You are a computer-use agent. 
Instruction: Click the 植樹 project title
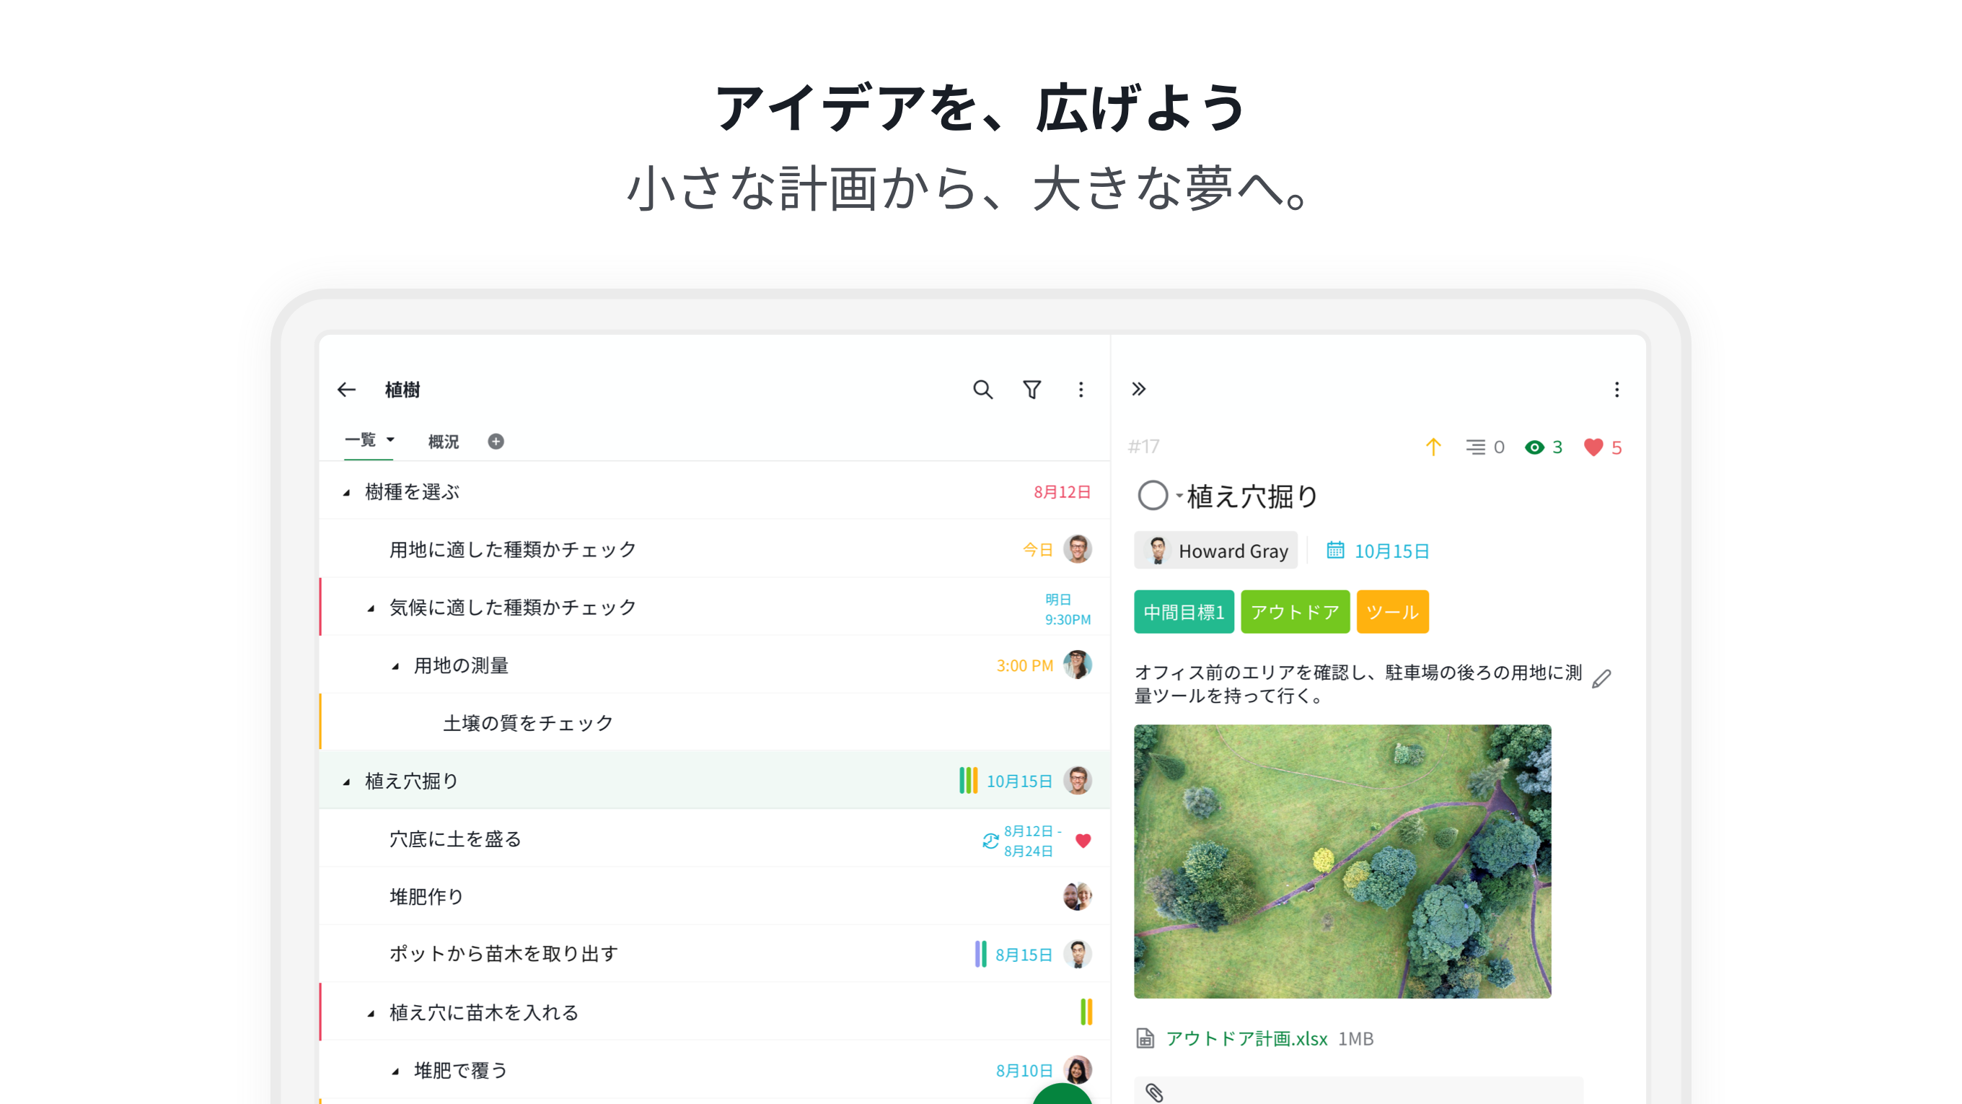click(402, 390)
